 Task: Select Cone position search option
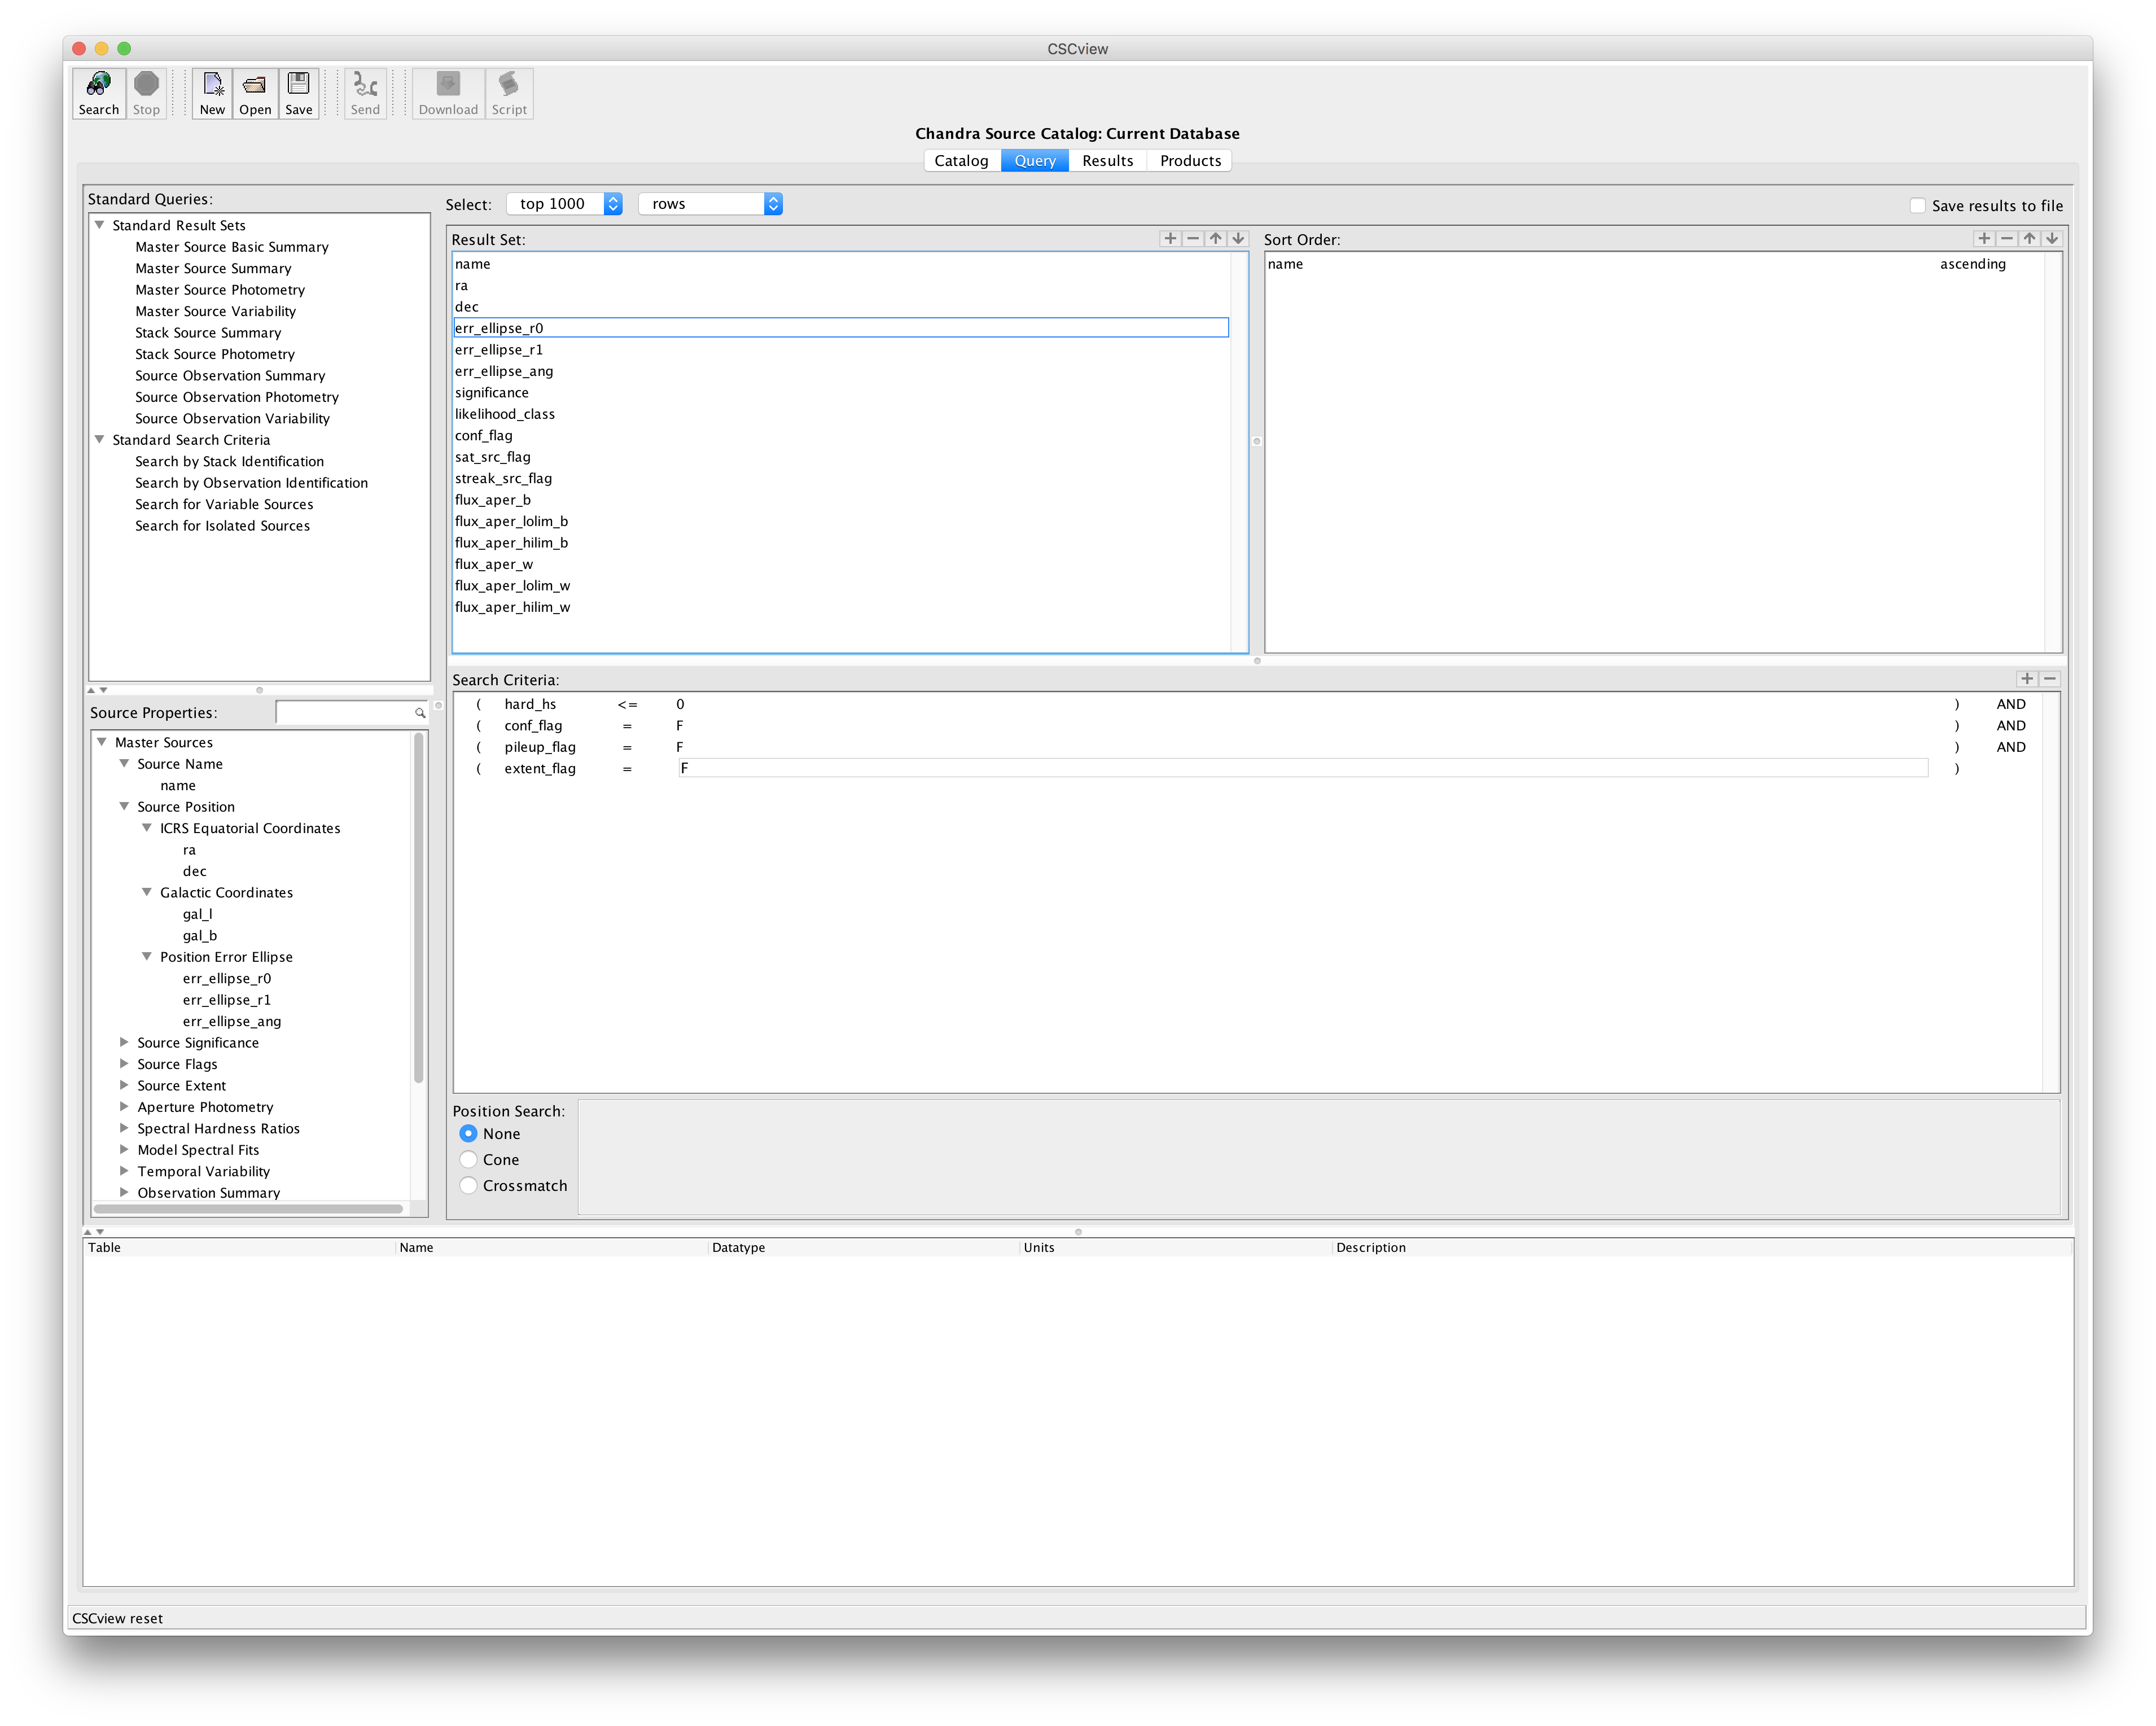[468, 1159]
